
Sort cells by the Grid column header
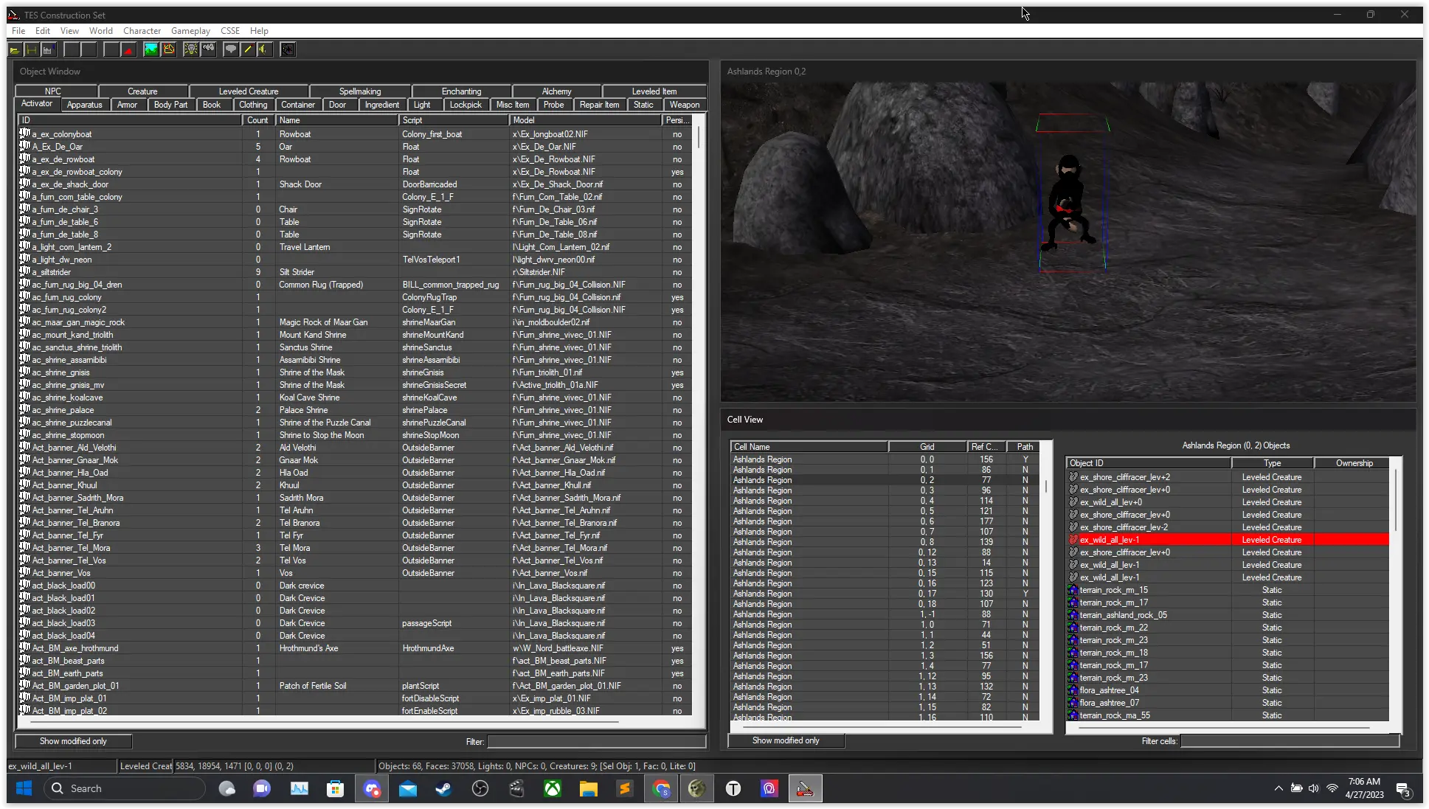coord(927,447)
